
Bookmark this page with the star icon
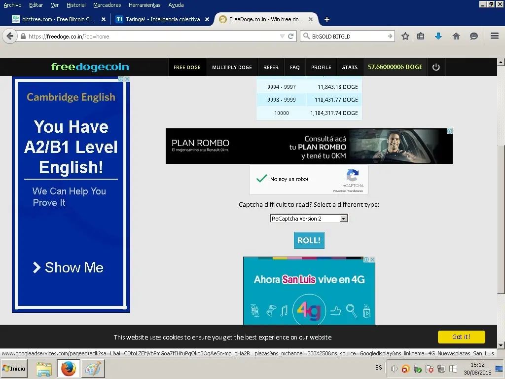(405, 36)
